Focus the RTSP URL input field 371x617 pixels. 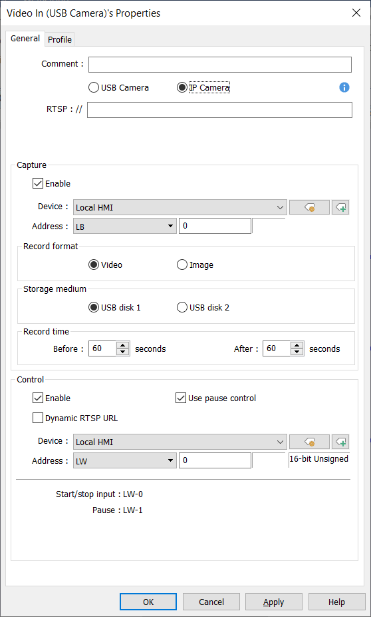(x=219, y=110)
